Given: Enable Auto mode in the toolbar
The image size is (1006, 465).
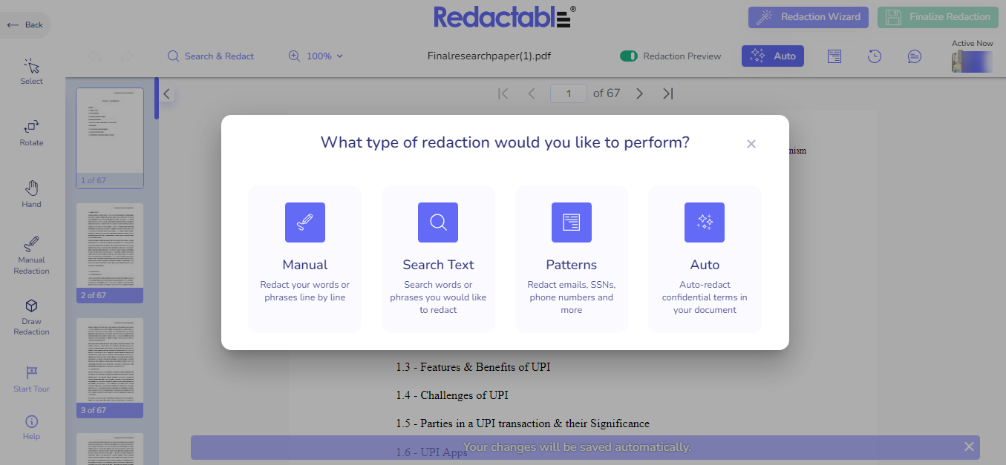Looking at the screenshot, I should click(x=772, y=56).
